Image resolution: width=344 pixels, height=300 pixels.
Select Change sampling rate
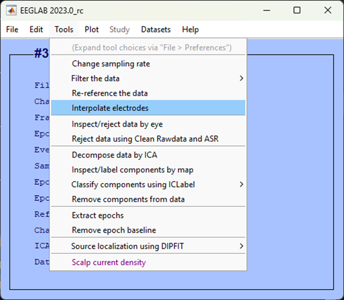point(111,64)
